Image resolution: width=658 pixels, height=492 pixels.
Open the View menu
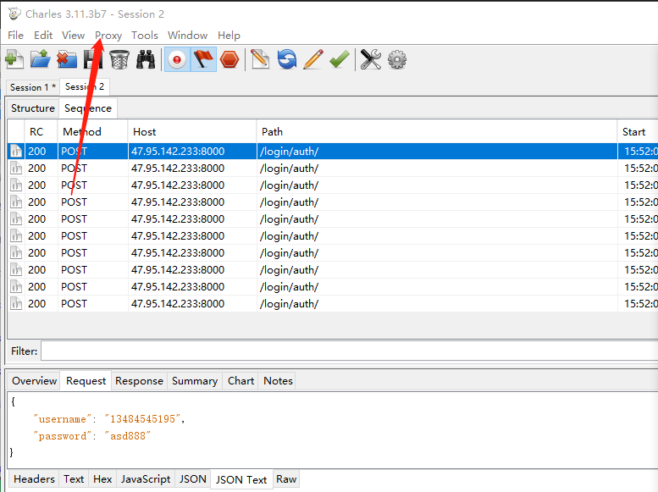point(74,36)
